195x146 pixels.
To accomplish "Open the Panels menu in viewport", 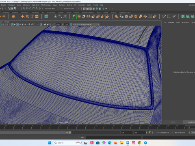I will coord(6,22).
